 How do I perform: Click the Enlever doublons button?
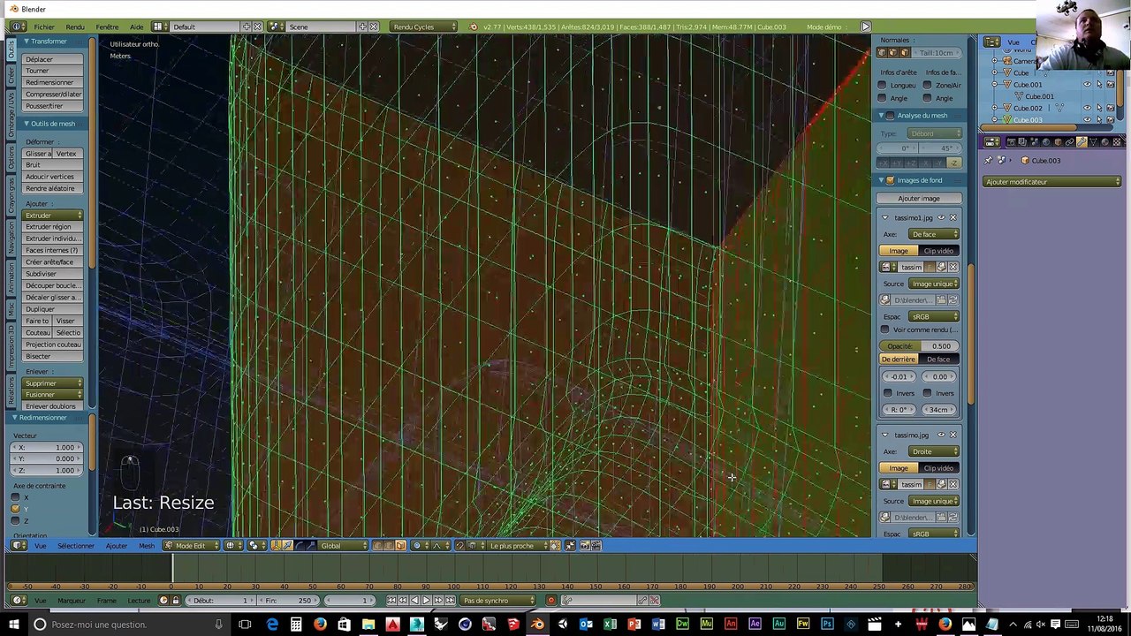pos(53,406)
